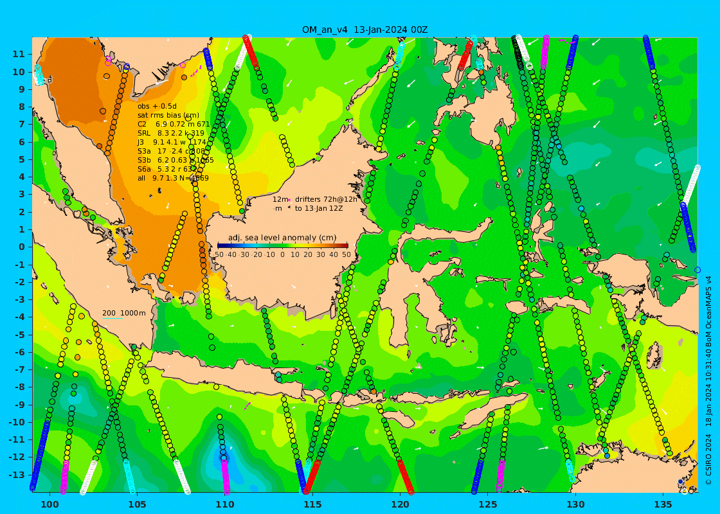Click latitude axis label 2
The height and width of the screenshot is (514, 720).
[22, 212]
